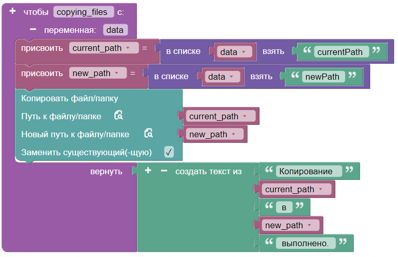398x257 pixels.
Task: Edit parameter name data field
Action: (x=115, y=30)
